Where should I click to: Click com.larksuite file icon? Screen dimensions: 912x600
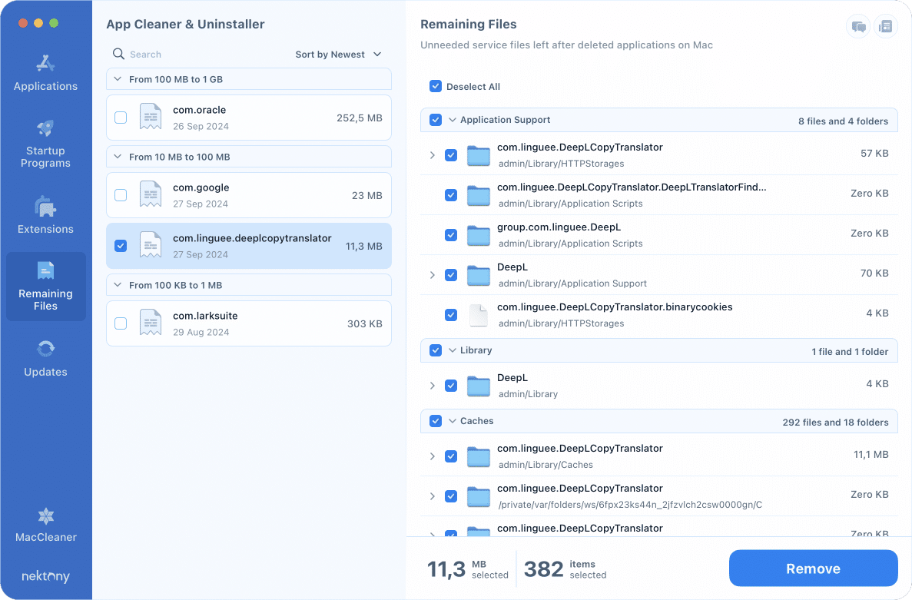pos(151,323)
